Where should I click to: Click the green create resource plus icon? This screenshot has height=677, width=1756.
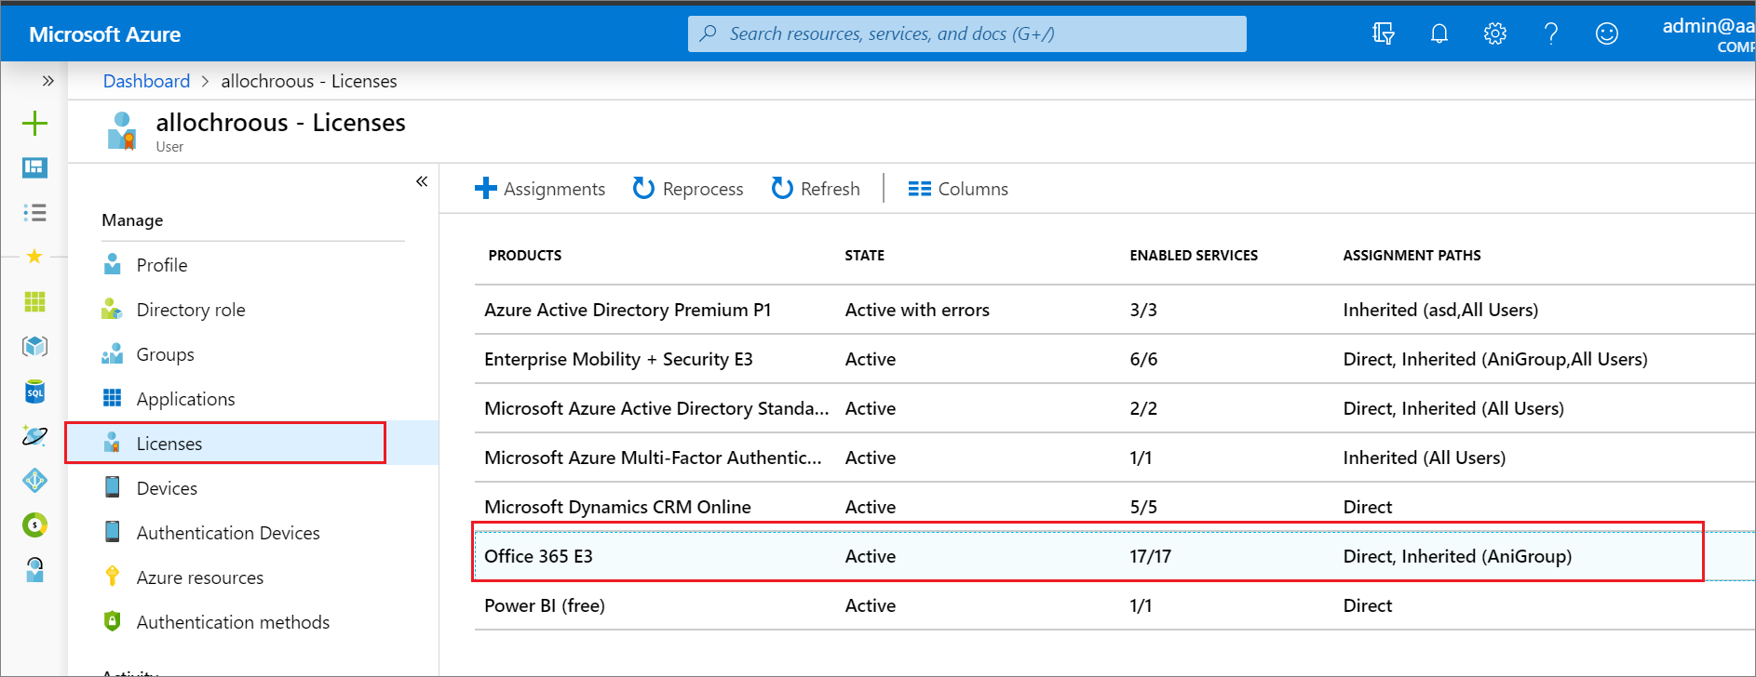[34, 123]
